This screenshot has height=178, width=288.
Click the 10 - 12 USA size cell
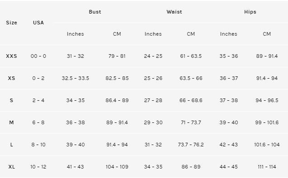[38, 167]
